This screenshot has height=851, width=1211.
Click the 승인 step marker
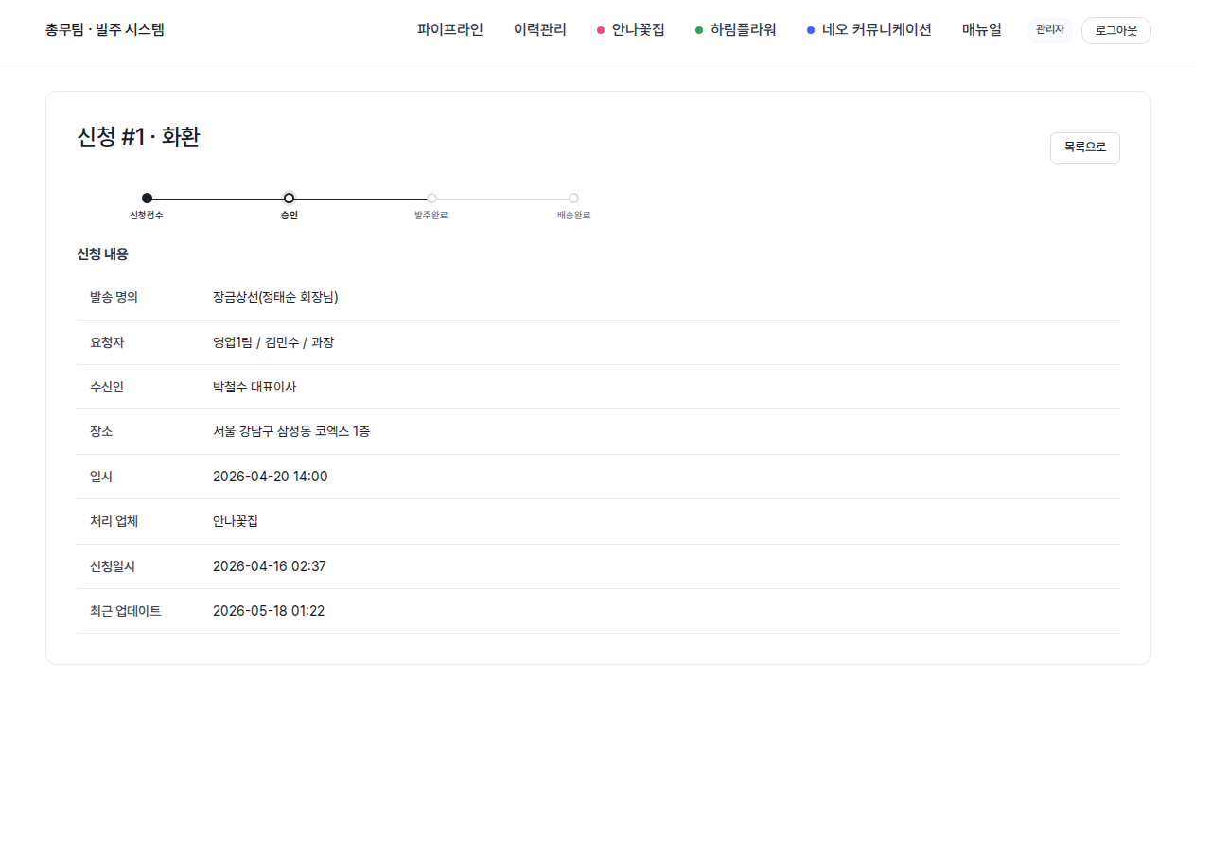pyautogui.click(x=289, y=198)
